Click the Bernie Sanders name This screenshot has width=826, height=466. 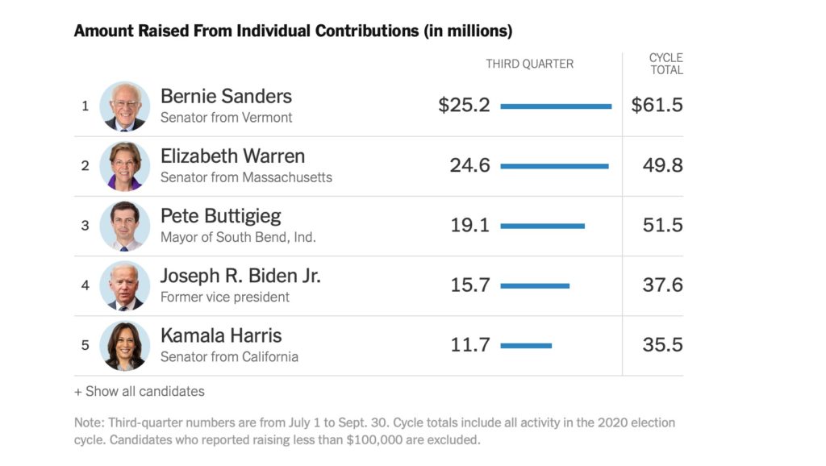pos(226,96)
